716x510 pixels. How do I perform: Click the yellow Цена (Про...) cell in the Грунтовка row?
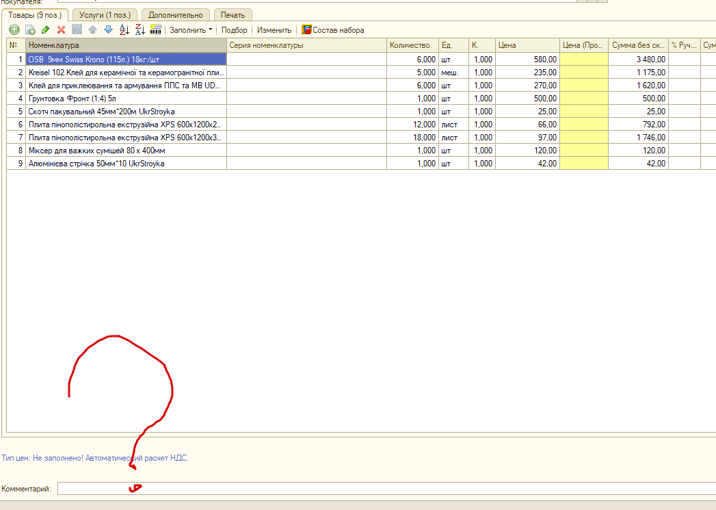pos(584,99)
